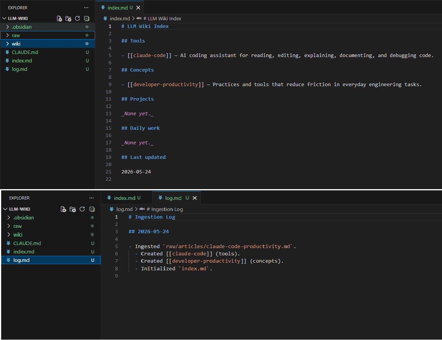This screenshot has width=442, height=340.
Task: Collapse all folders in bottom explorer
Action: 92,209
